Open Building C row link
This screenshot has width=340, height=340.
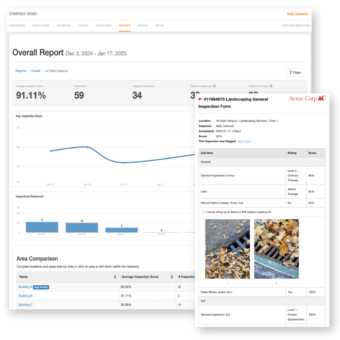tap(25, 305)
